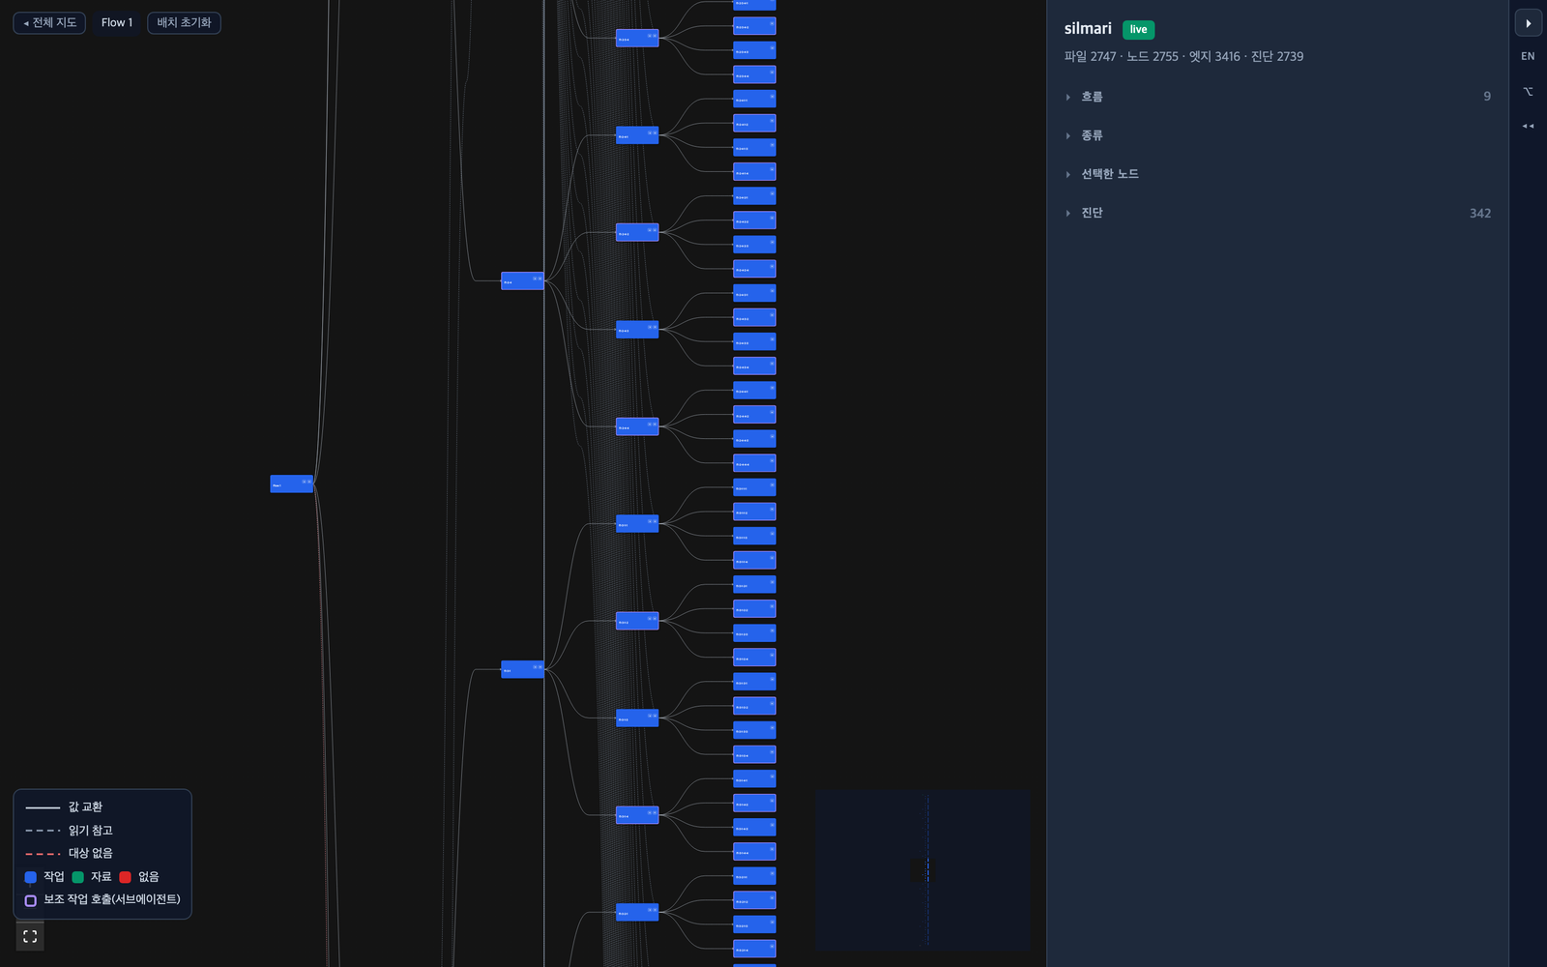Click the 파일 2747 · 노드 2755 stats line
1547x967 pixels.
[1183, 57]
